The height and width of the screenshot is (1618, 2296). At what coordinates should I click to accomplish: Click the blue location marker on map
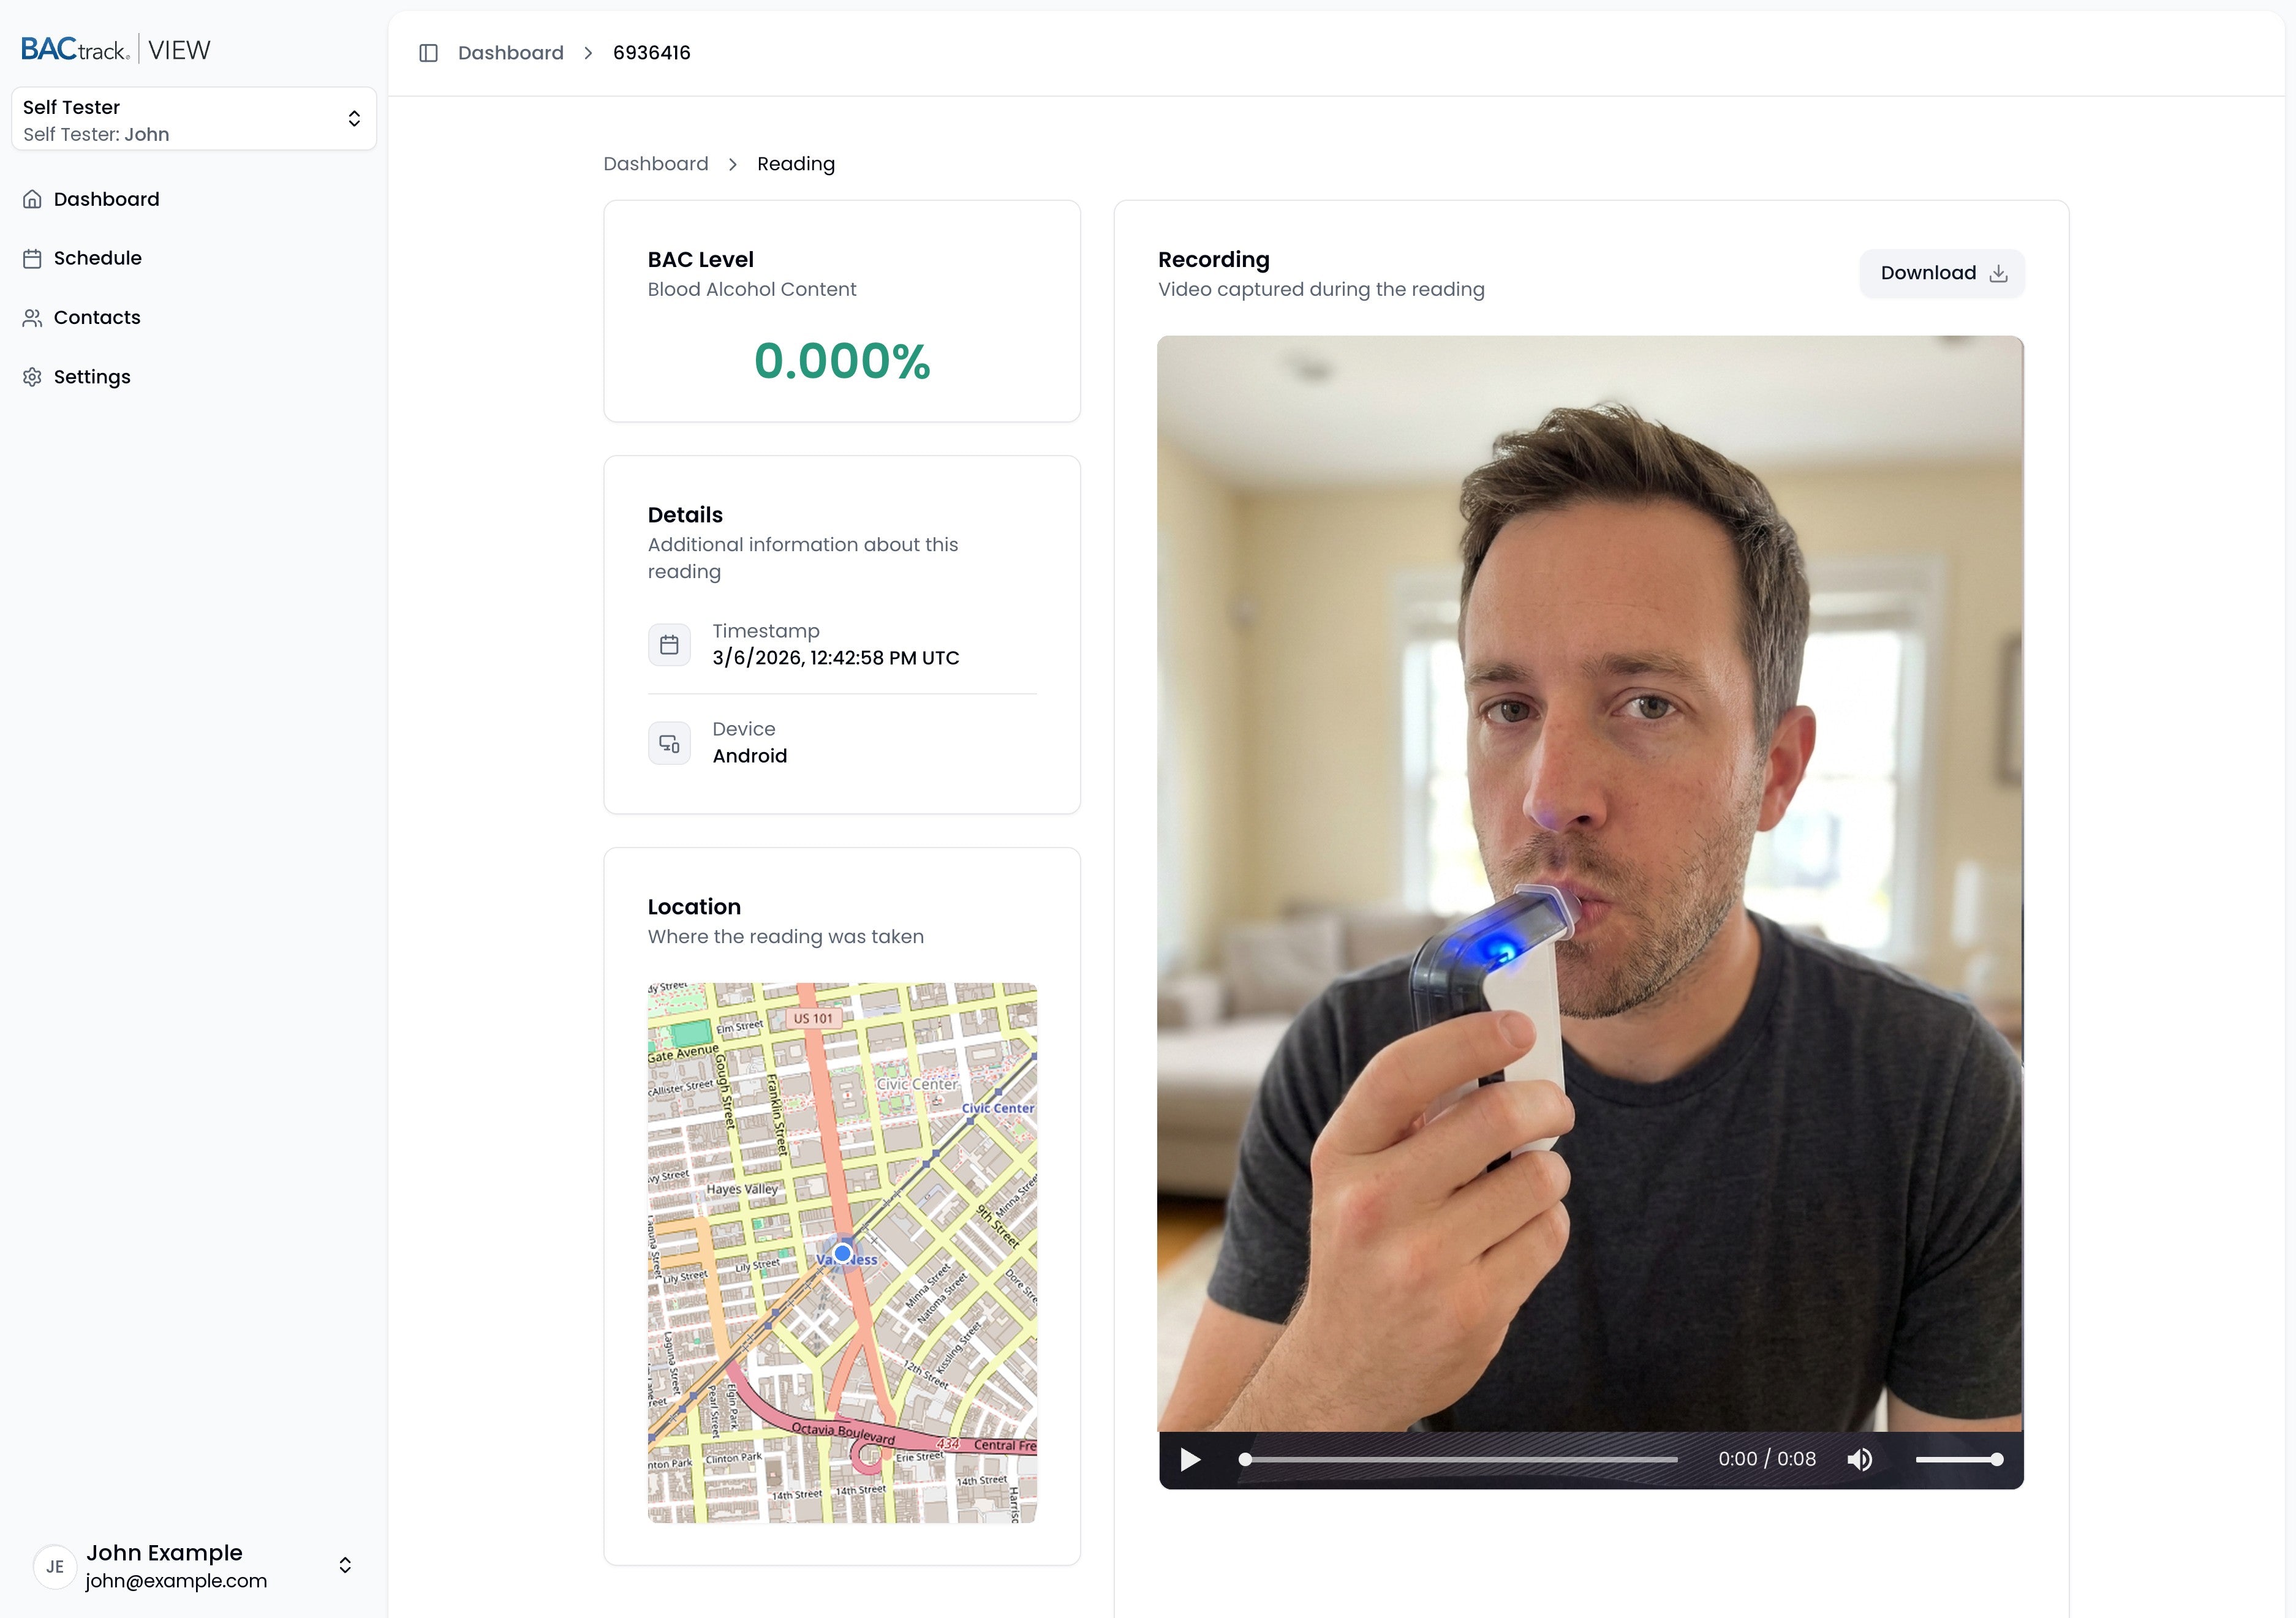pyautogui.click(x=843, y=1253)
